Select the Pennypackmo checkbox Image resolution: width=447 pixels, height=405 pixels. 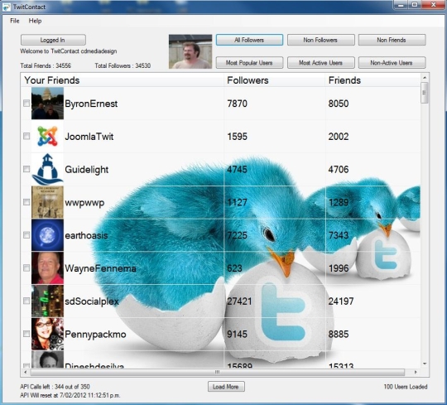(x=26, y=334)
